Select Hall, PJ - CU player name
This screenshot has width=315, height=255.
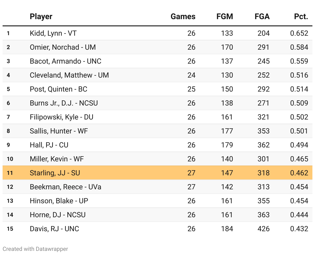coord(49,145)
